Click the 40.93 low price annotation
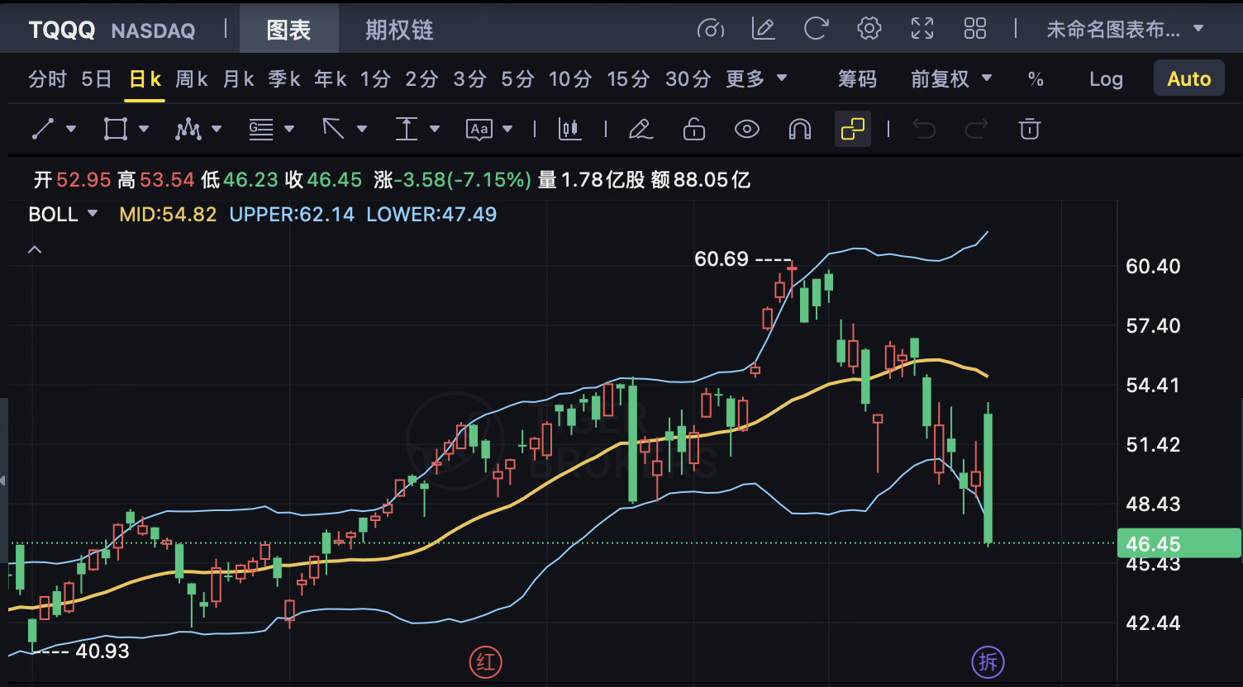 click(x=102, y=651)
